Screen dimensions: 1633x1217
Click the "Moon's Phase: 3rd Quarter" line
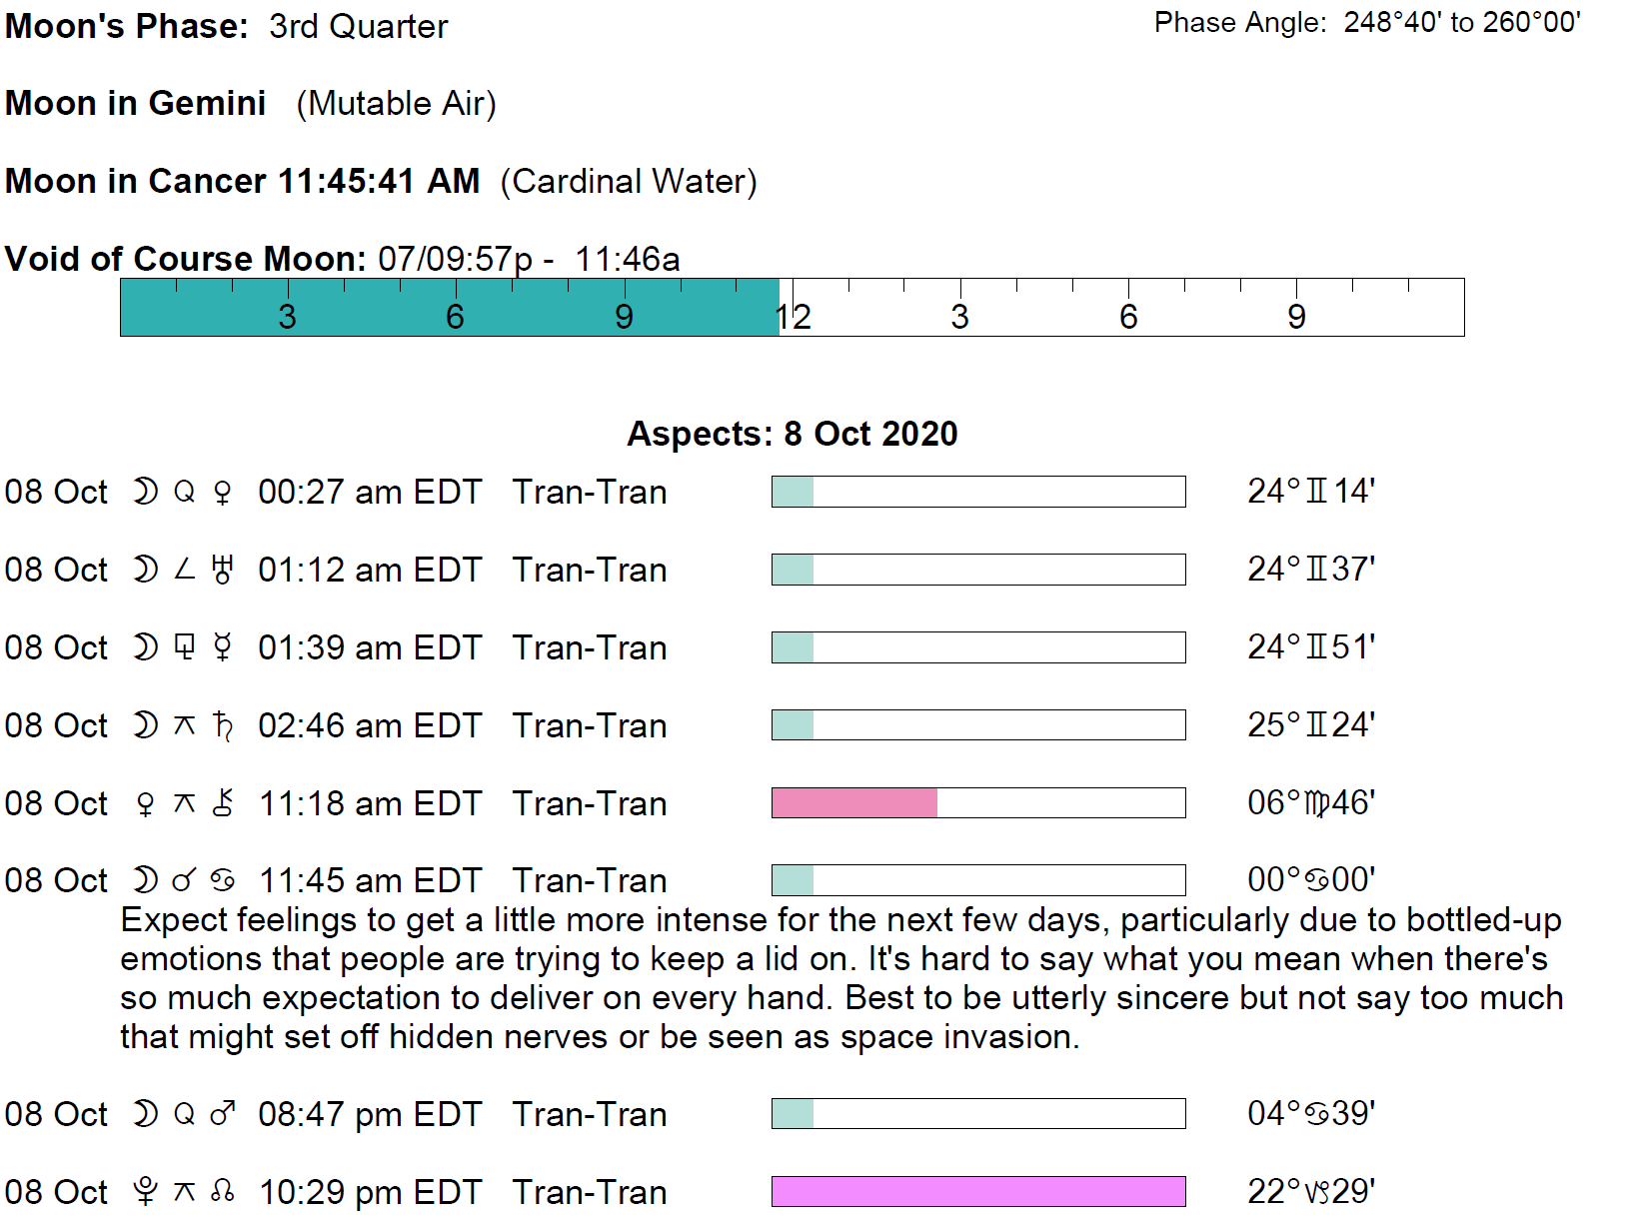[x=226, y=26]
